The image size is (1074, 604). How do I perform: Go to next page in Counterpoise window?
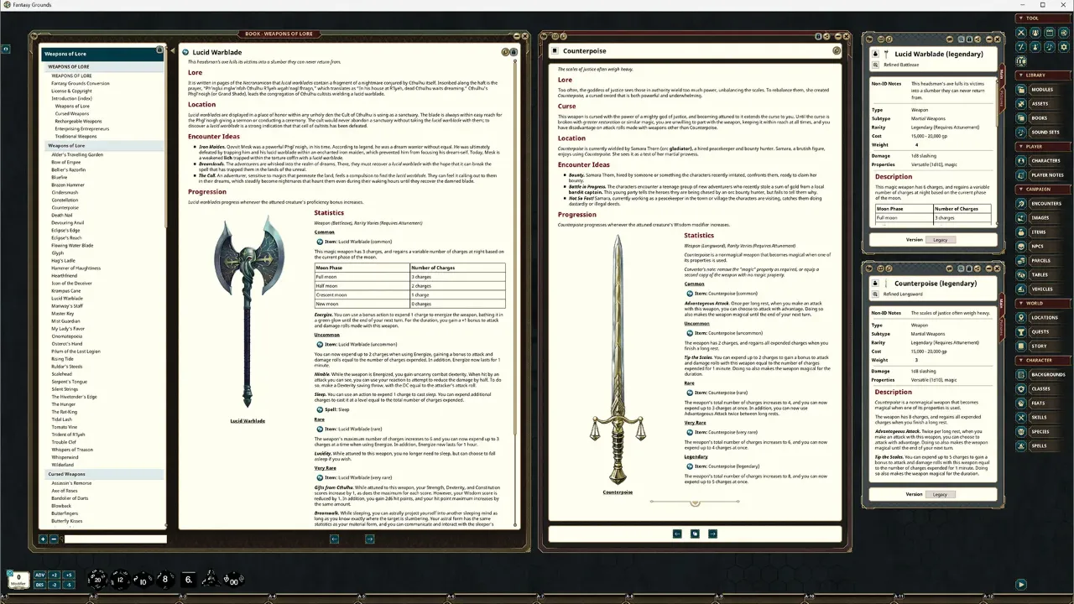point(712,534)
